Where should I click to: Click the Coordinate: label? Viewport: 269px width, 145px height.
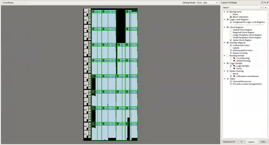8,3
